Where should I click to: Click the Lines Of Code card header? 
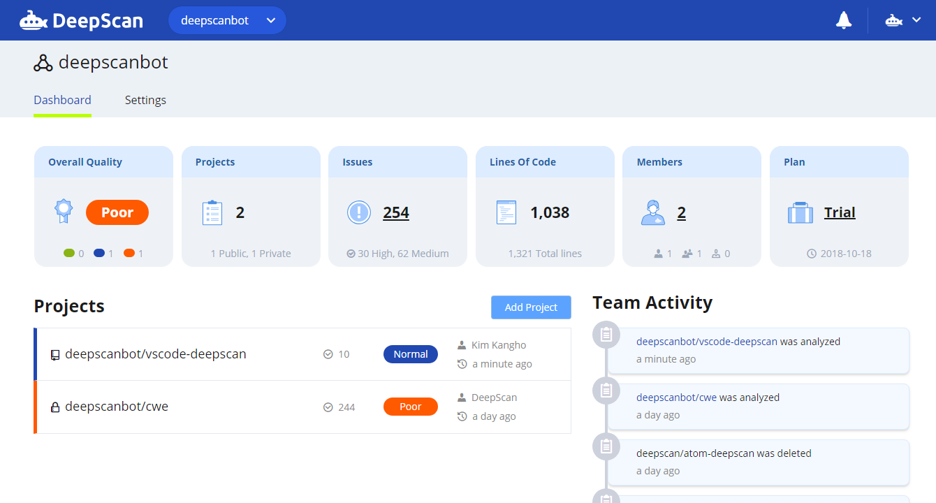click(x=545, y=162)
